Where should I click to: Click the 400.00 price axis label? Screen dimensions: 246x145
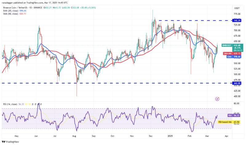click(237, 96)
